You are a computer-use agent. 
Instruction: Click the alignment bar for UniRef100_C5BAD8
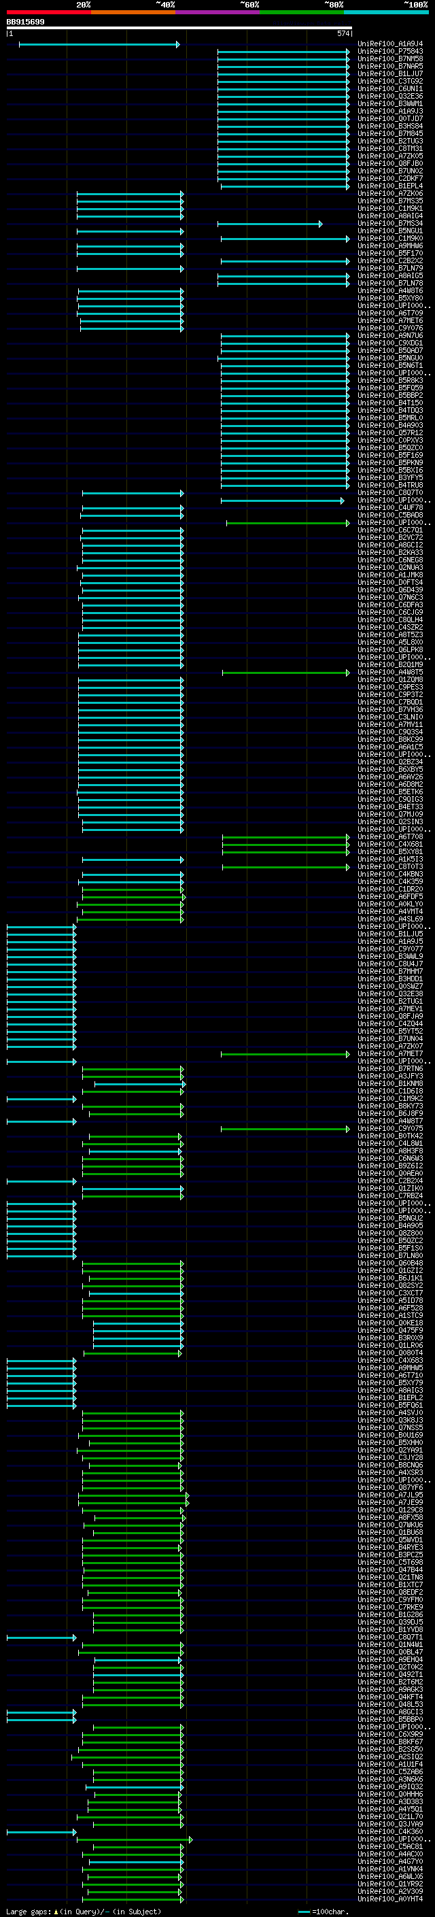[132, 515]
